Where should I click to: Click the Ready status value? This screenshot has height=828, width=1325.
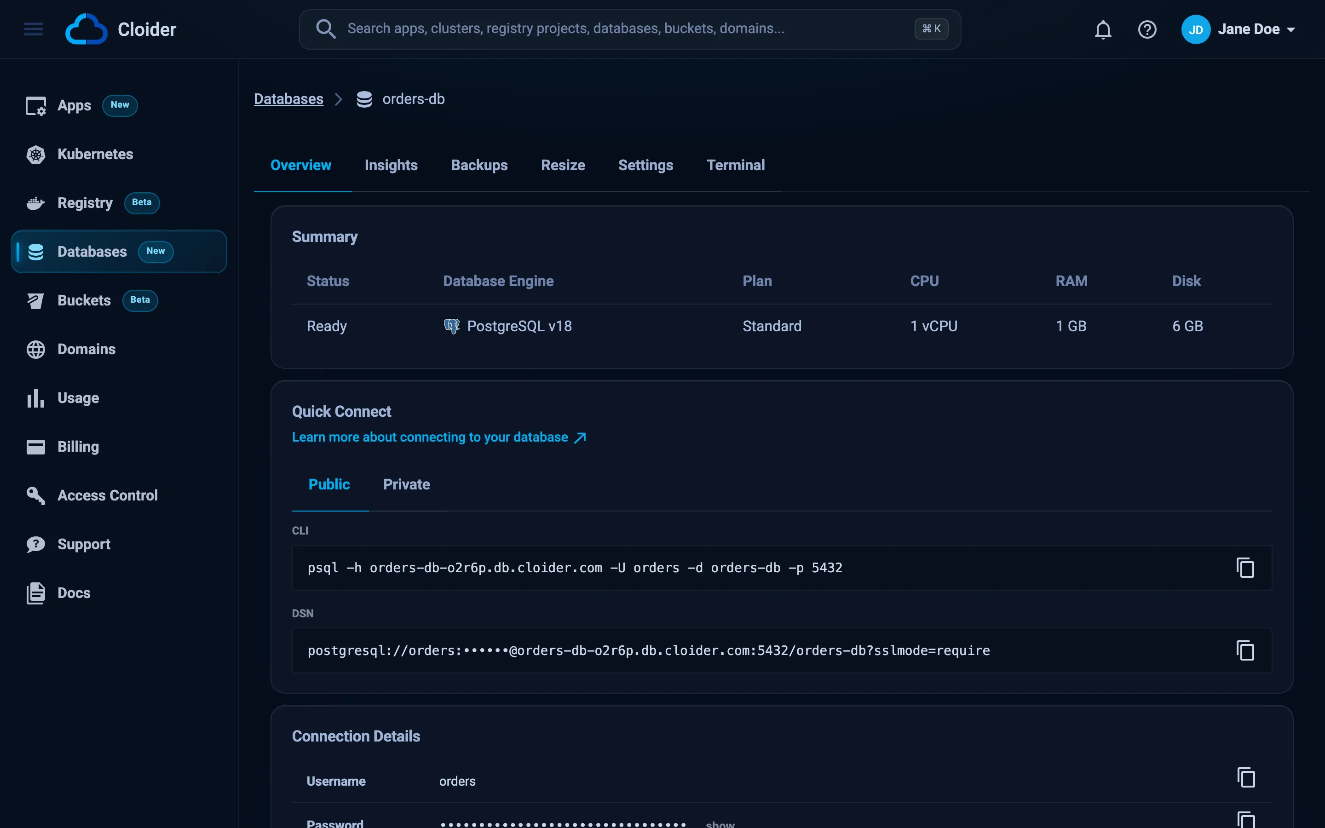327,326
